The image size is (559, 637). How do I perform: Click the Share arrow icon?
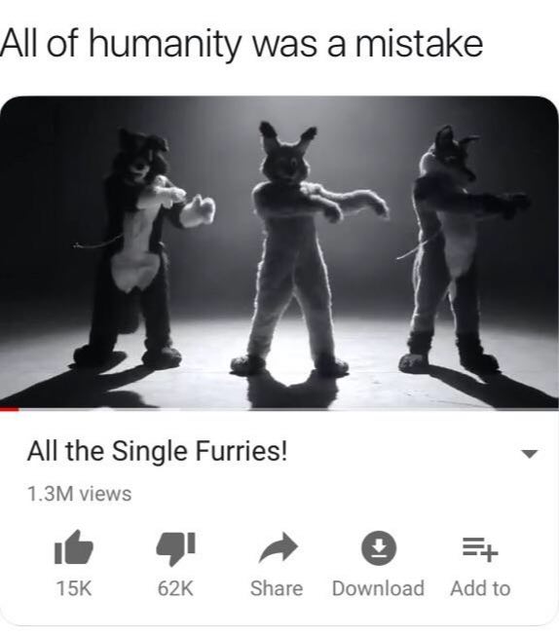[x=279, y=547]
